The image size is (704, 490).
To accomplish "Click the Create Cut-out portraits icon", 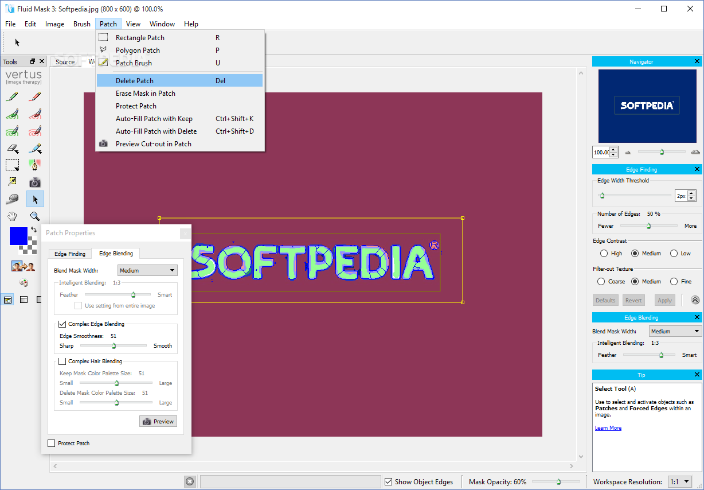I will 24,266.
